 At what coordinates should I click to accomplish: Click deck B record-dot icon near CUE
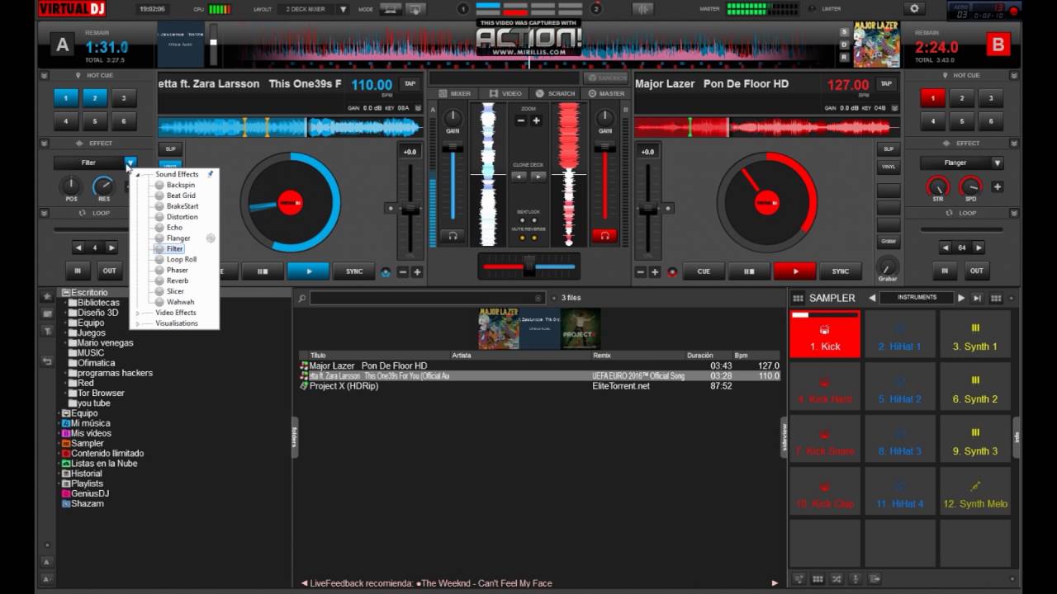(x=672, y=271)
